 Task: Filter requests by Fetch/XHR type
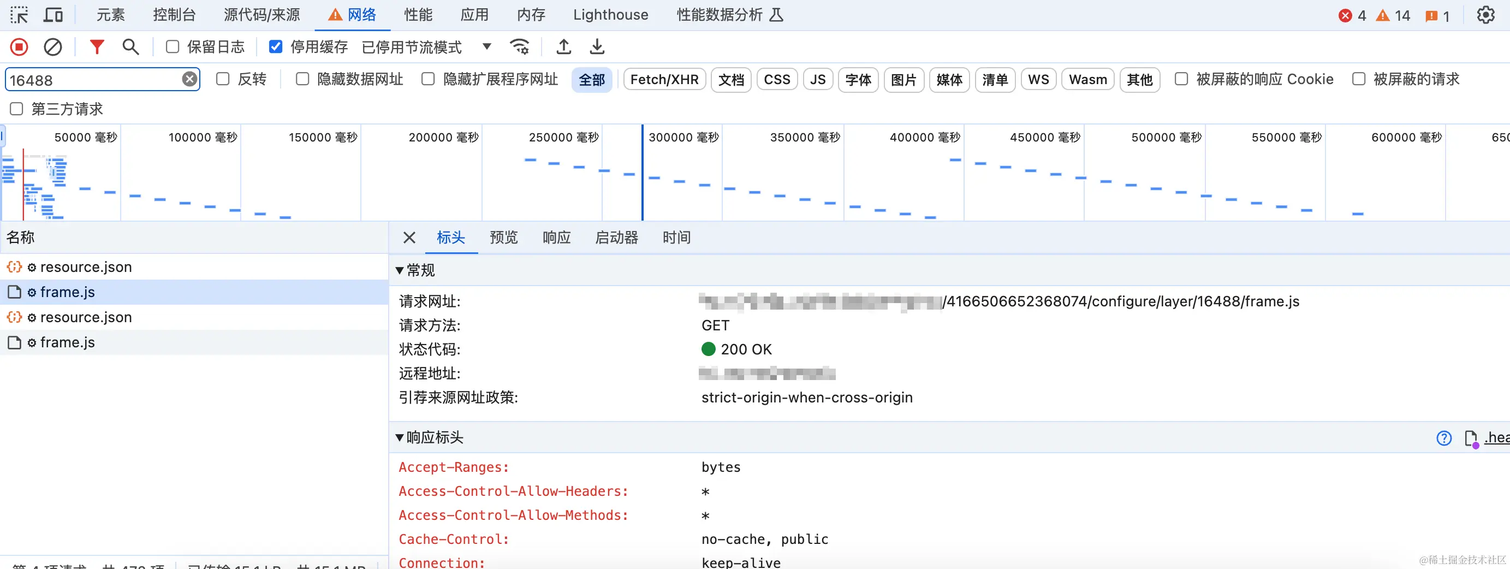coord(665,80)
